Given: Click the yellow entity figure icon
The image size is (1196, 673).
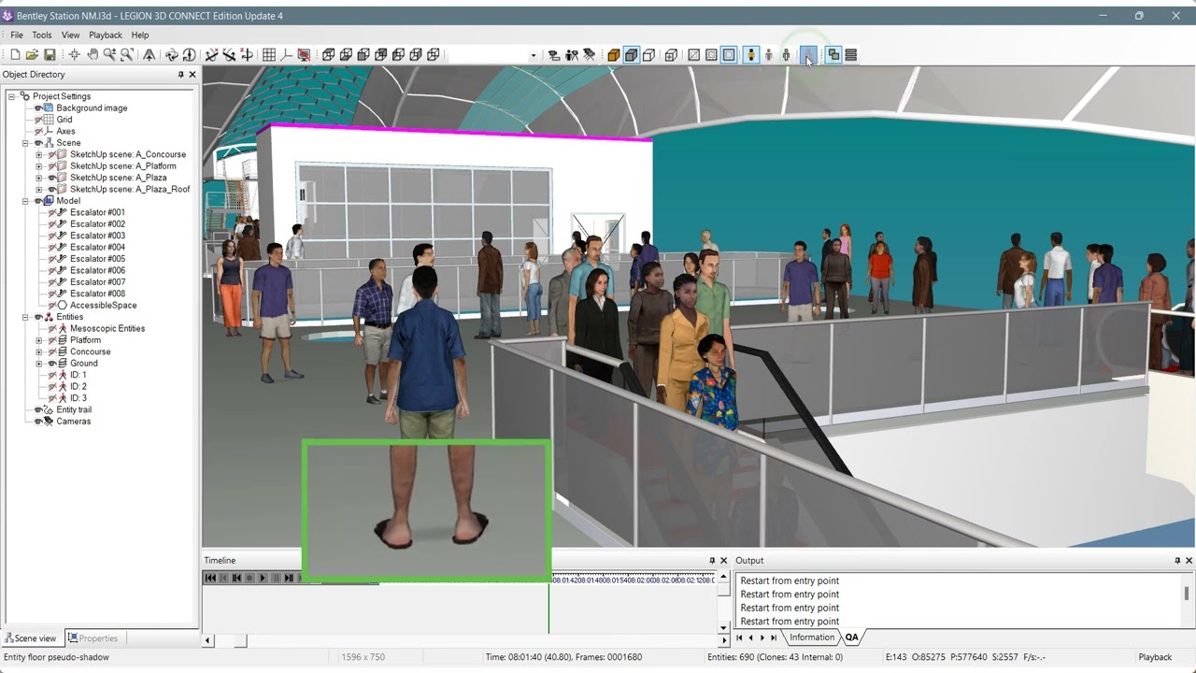Looking at the screenshot, I should click(x=750, y=55).
